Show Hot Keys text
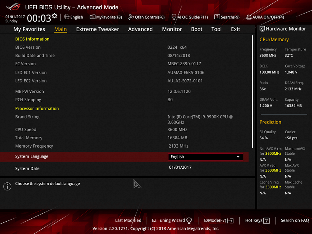Viewport: 312px width, 234px height. (x=254, y=220)
